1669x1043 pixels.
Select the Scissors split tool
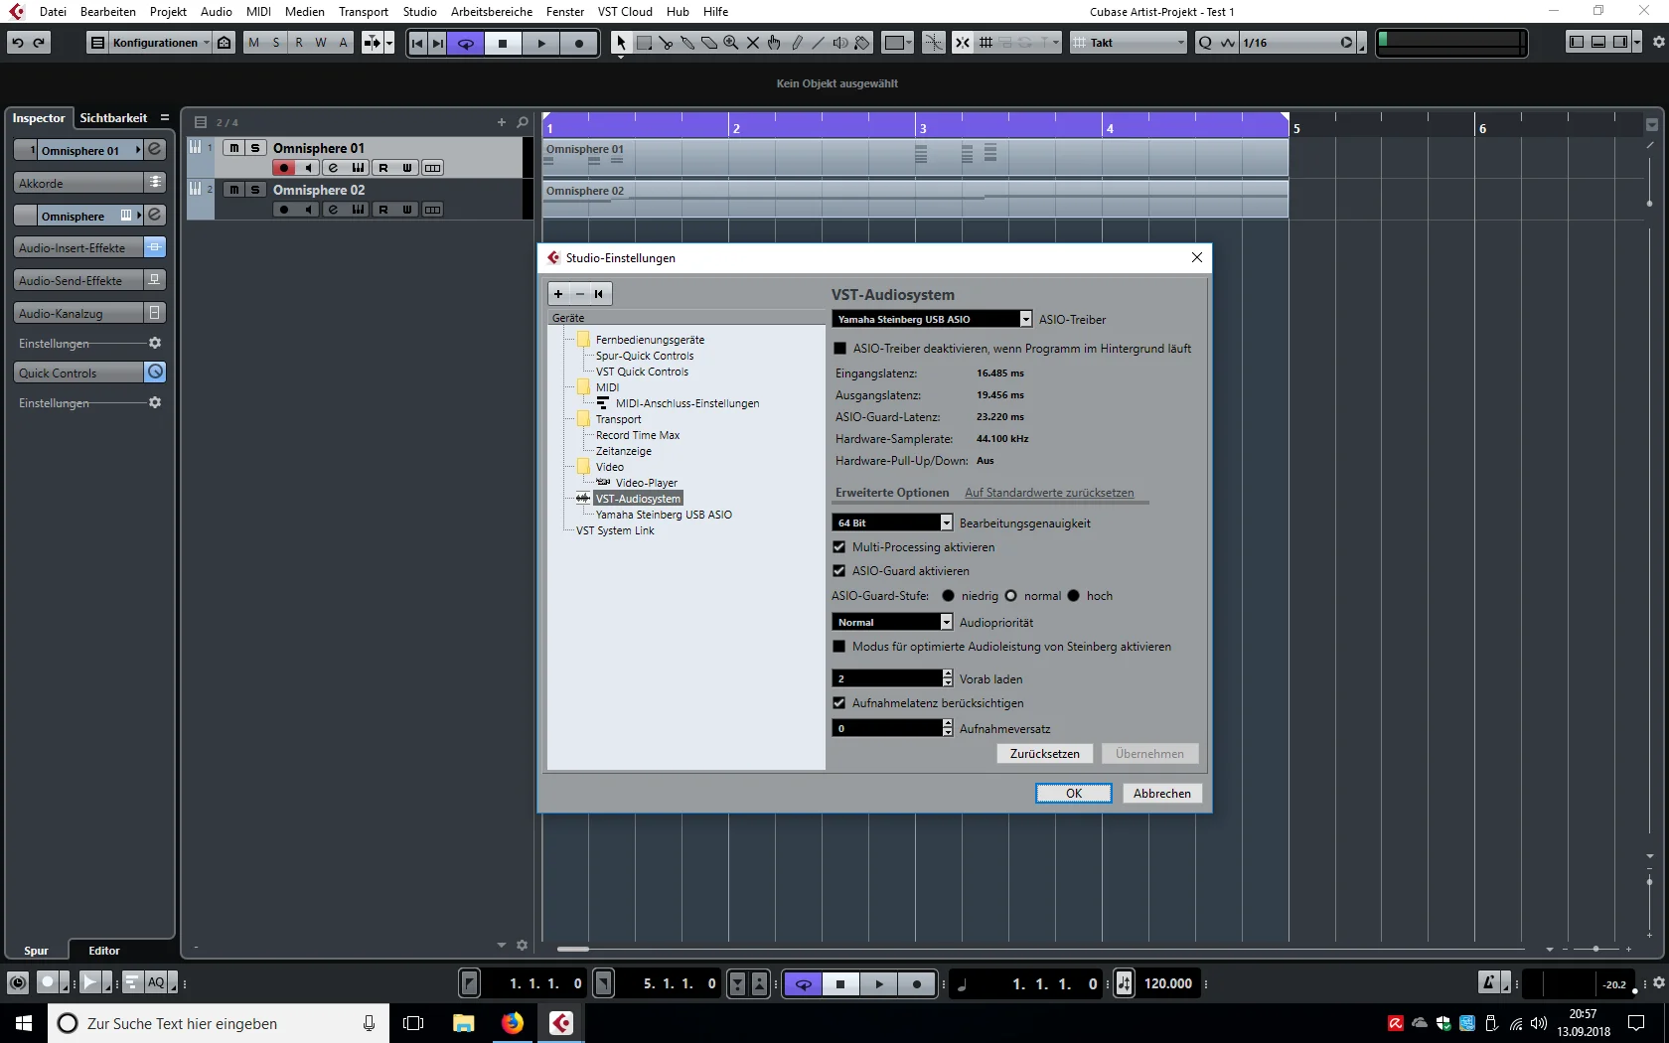click(x=666, y=43)
